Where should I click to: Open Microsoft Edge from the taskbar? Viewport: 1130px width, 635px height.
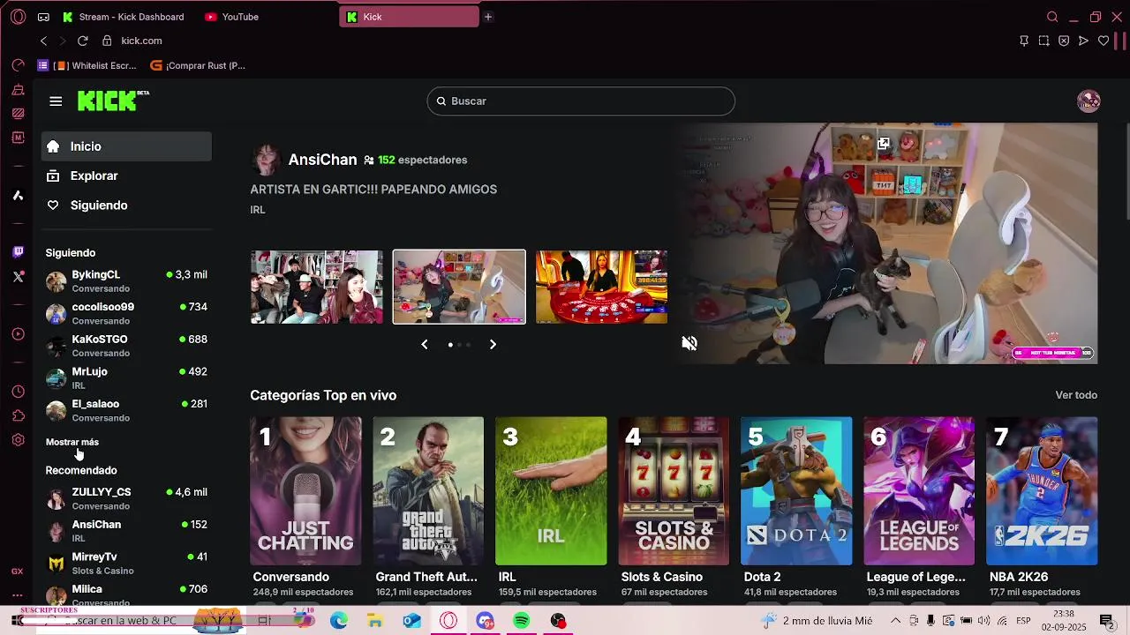pos(339,621)
